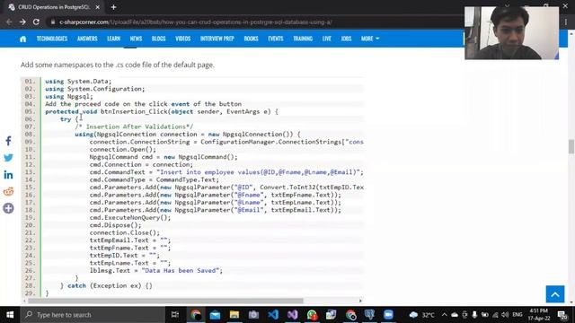Open the NEWS menu item
Screen dimensions: 575x323
click(x=136, y=39)
